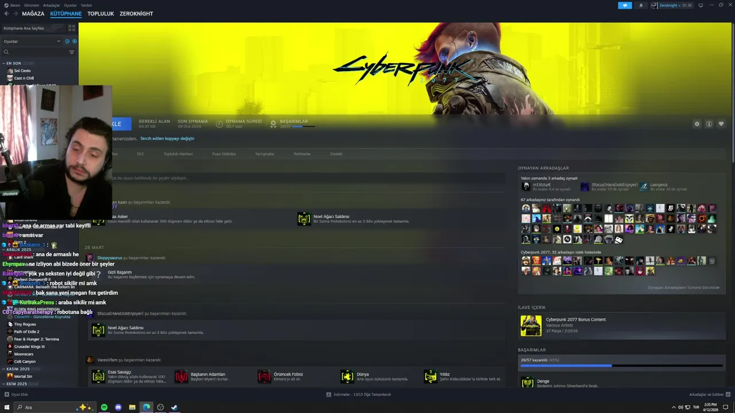The image size is (735, 413).
Task: Expand the Zeroknight account dropdown
Action: (x=671, y=5)
